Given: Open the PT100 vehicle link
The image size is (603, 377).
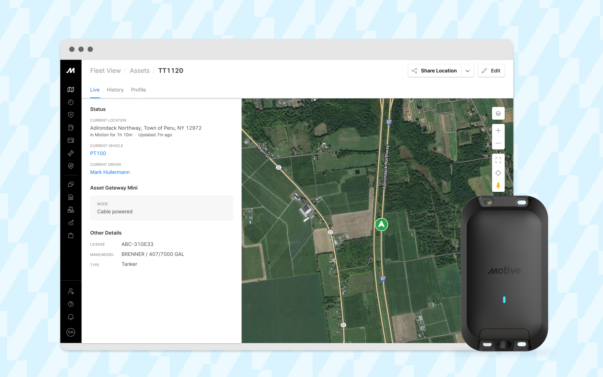Looking at the screenshot, I should [98, 153].
